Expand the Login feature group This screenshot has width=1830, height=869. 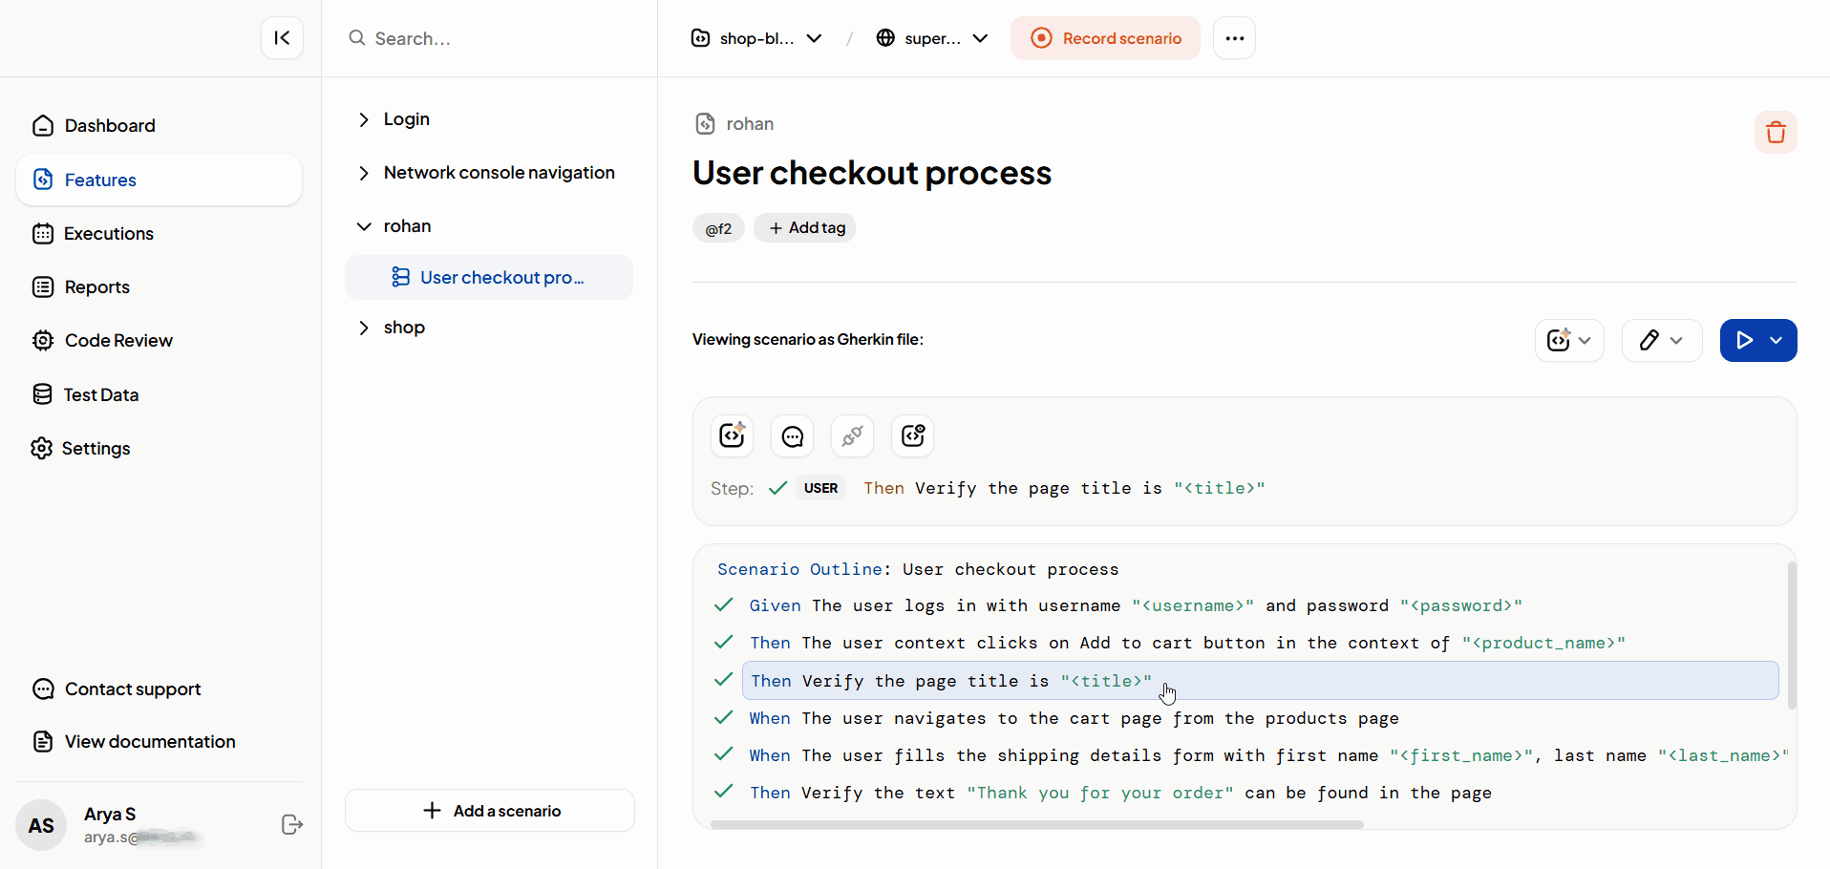click(x=364, y=118)
